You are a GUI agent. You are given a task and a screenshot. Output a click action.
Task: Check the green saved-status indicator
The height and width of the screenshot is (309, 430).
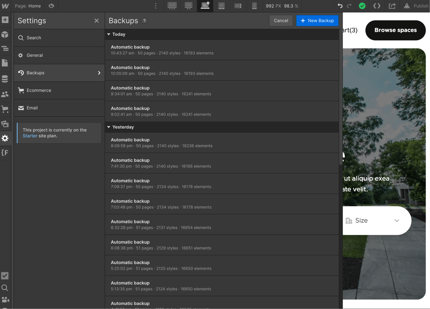coord(362,6)
